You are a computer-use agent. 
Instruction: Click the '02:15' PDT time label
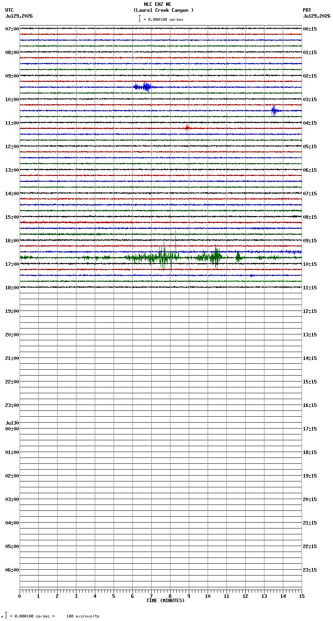310,76
